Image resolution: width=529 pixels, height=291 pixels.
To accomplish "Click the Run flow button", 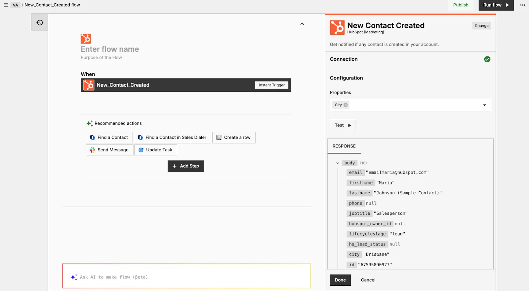I will coord(496,5).
